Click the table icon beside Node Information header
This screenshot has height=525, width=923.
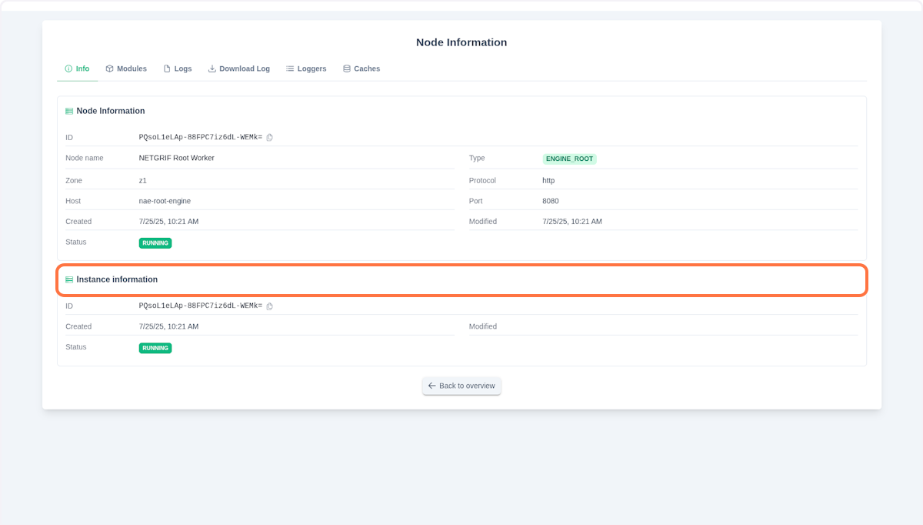(69, 110)
